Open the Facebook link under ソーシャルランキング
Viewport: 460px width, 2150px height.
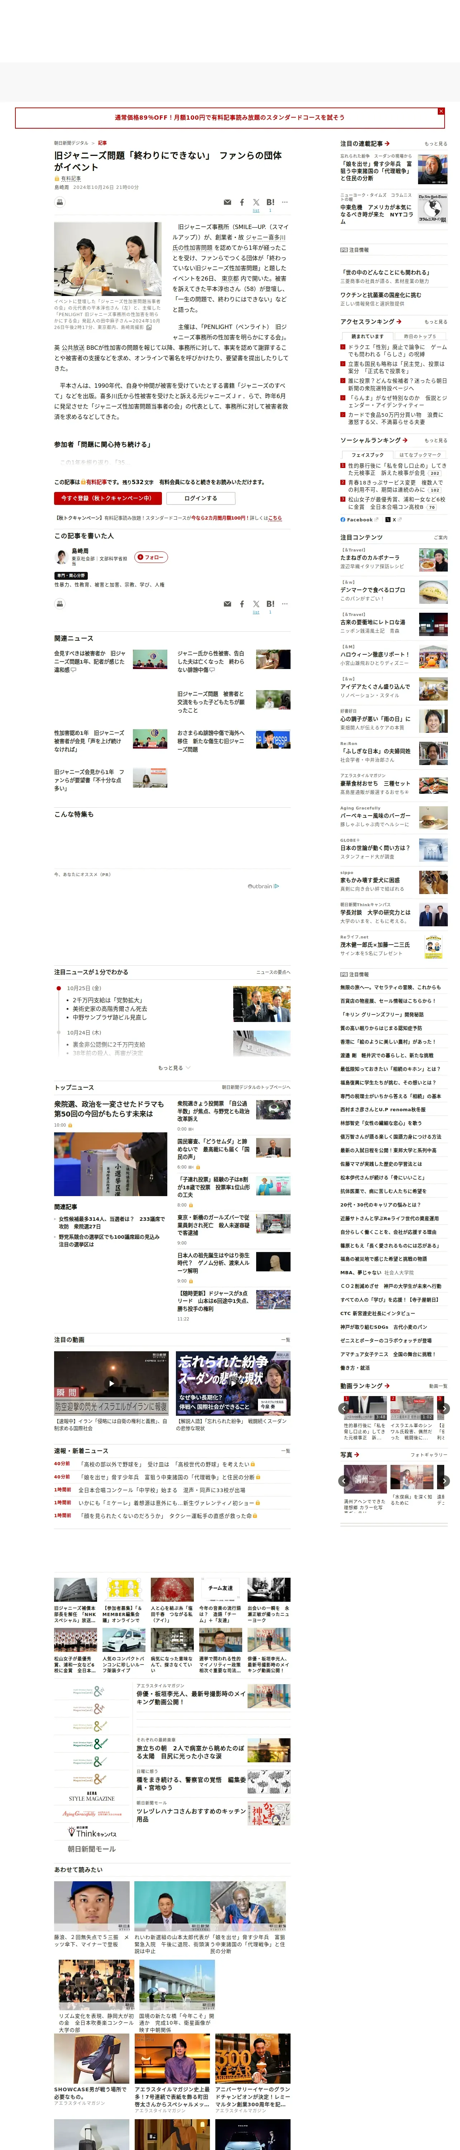pyautogui.click(x=356, y=519)
